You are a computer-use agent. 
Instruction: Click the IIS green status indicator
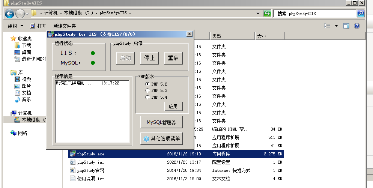tap(93, 53)
